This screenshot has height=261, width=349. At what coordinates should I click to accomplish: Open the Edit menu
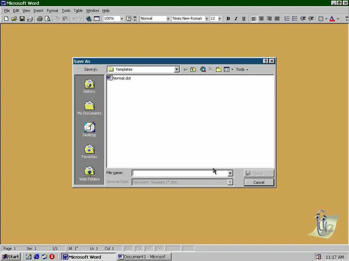click(x=16, y=11)
